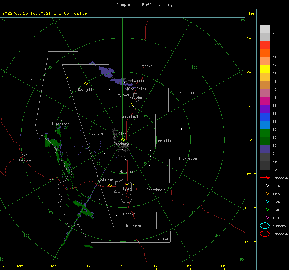This screenshot has height=270, width=289.
Task: Click the Vulcan label
Action: (x=163, y=239)
